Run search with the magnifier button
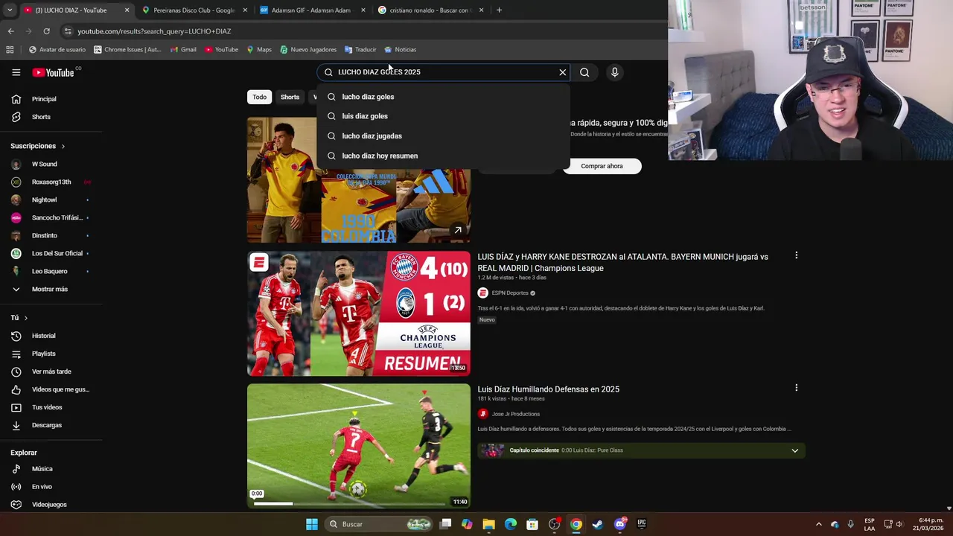Viewport: 953px width, 536px height. pos(584,72)
